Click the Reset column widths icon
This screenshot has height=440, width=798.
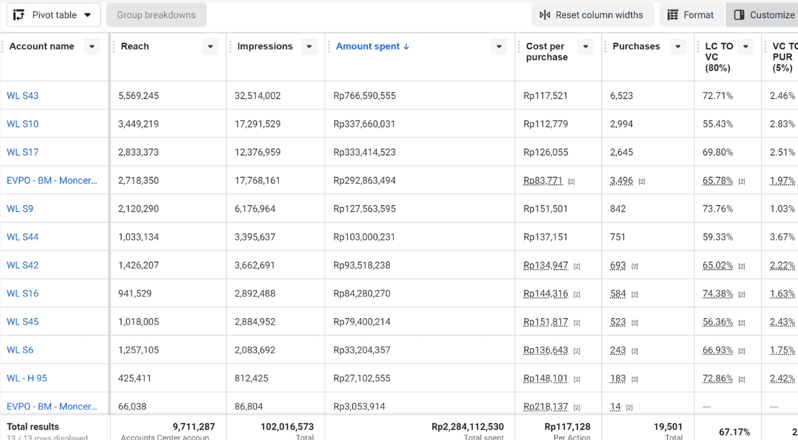[x=544, y=15]
